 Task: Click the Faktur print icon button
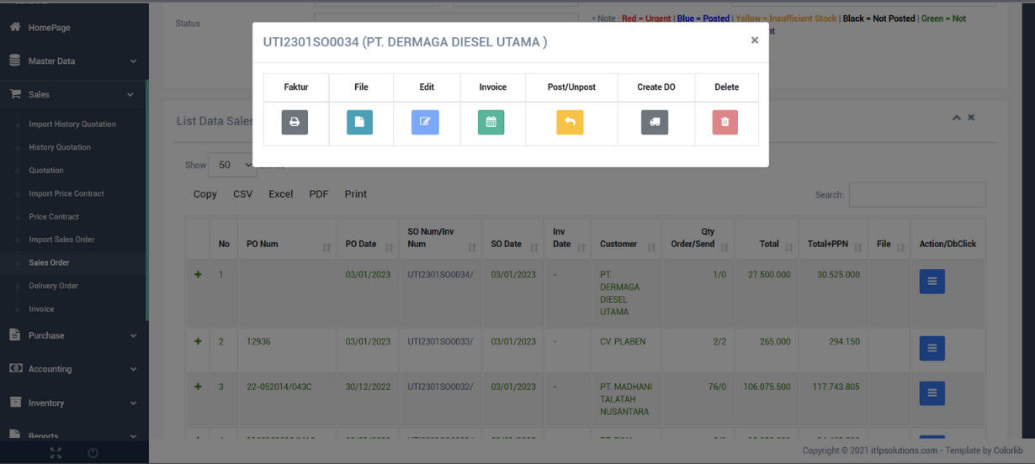(x=295, y=123)
